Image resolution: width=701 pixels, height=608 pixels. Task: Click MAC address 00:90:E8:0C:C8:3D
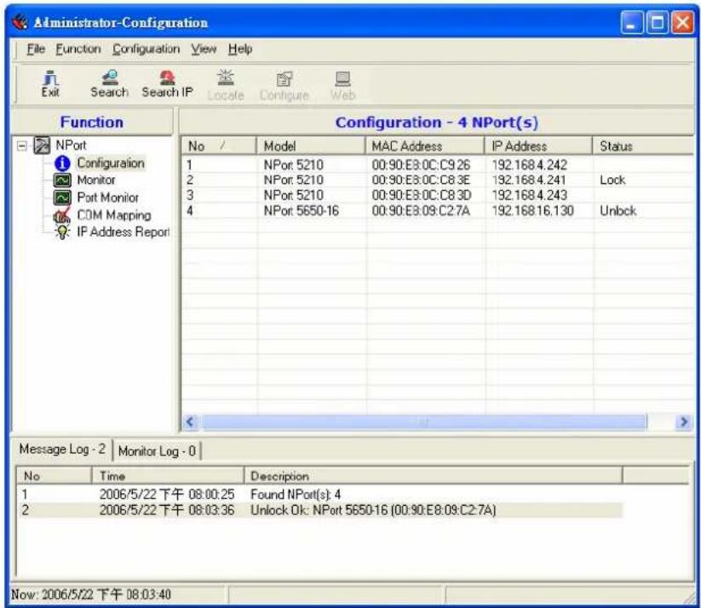tap(421, 195)
